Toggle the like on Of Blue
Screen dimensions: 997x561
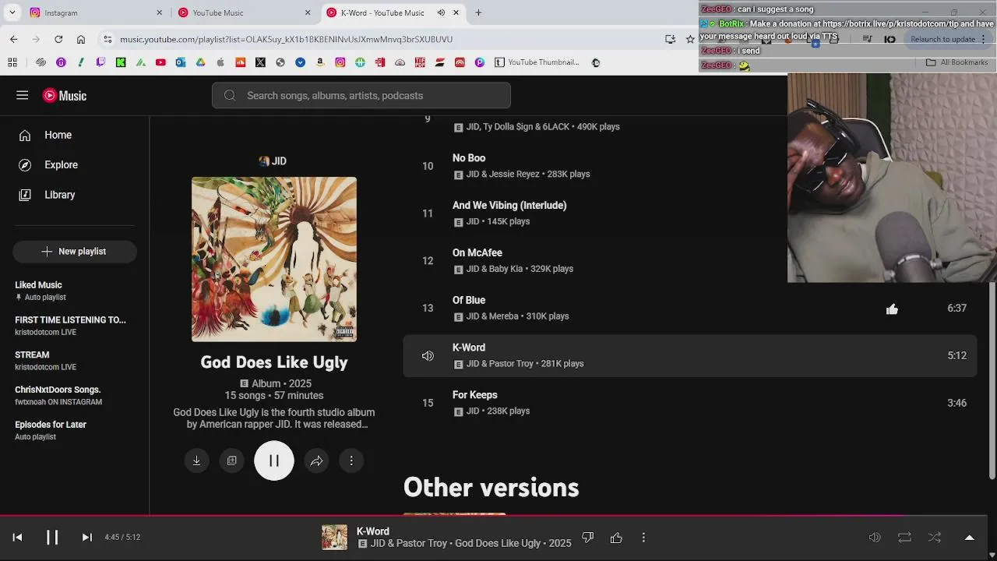click(892, 309)
